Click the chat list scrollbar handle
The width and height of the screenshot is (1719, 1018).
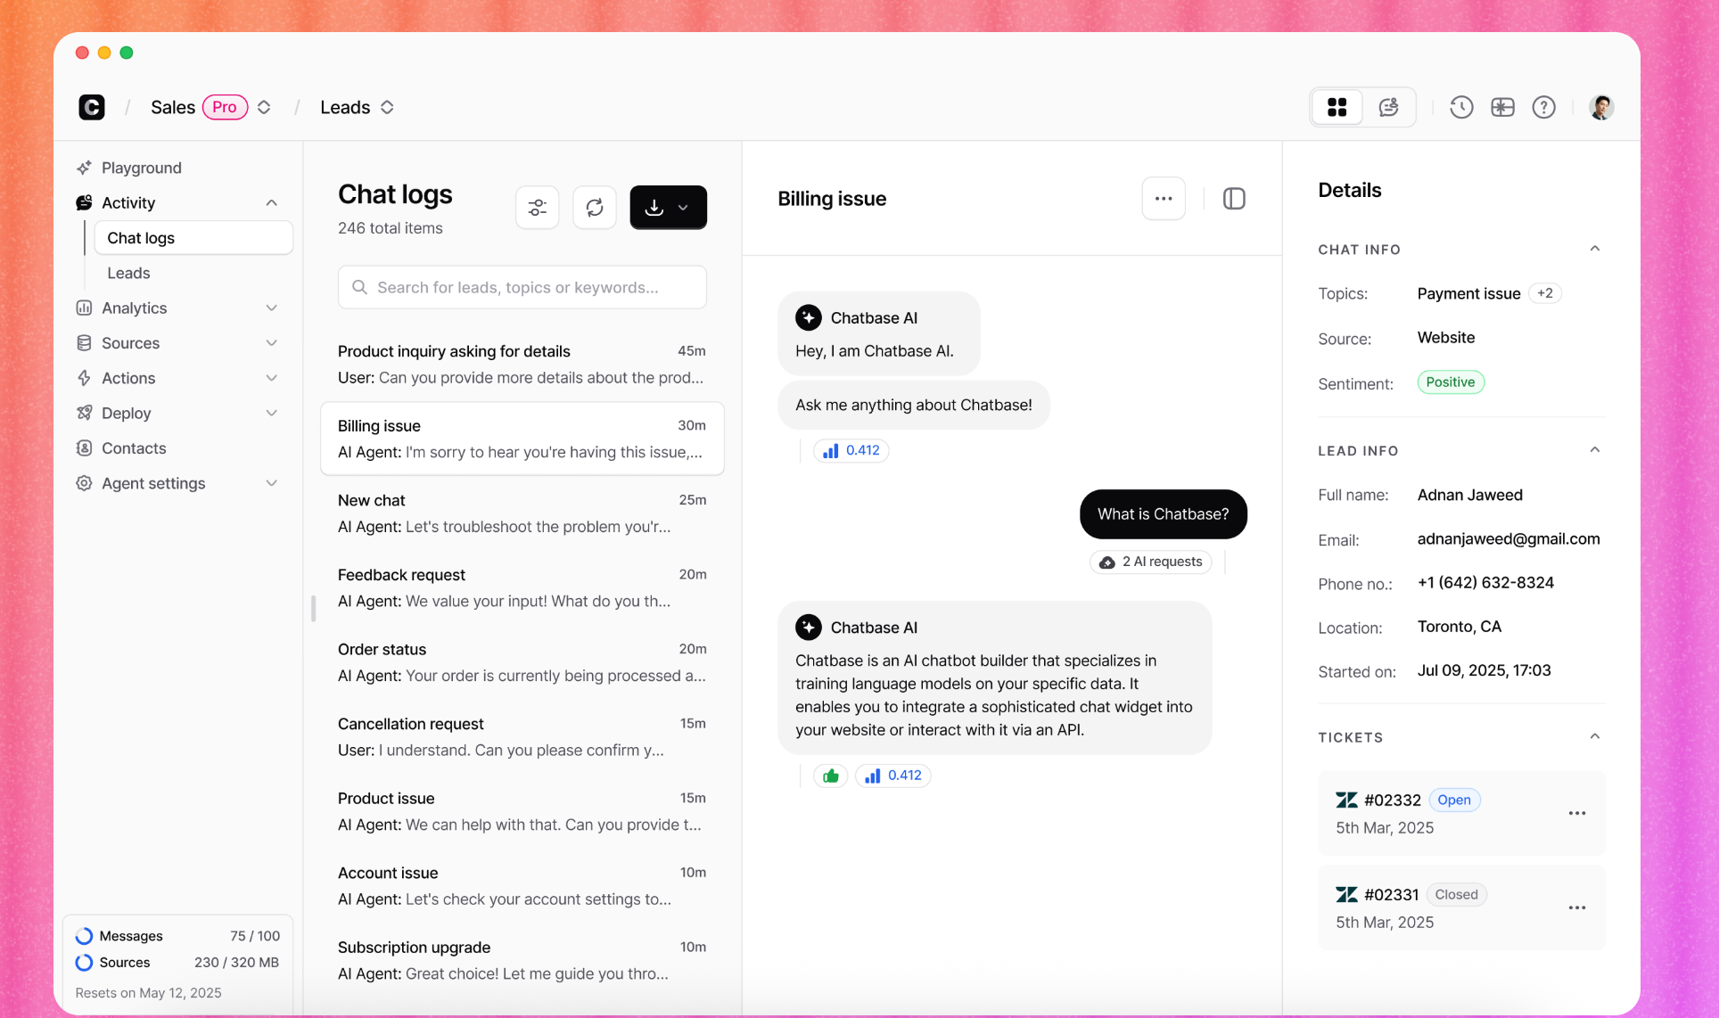click(x=313, y=608)
